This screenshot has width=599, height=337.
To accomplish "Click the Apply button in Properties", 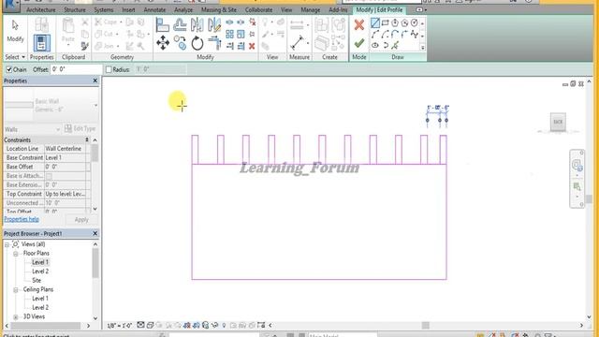I will pos(81,220).
